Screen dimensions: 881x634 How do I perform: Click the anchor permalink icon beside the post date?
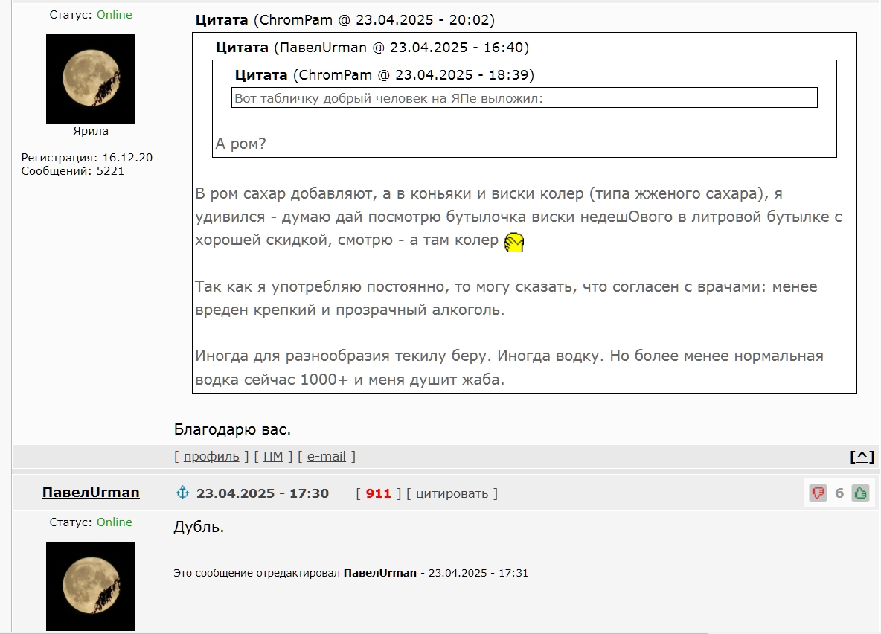[x=182, y=493]
